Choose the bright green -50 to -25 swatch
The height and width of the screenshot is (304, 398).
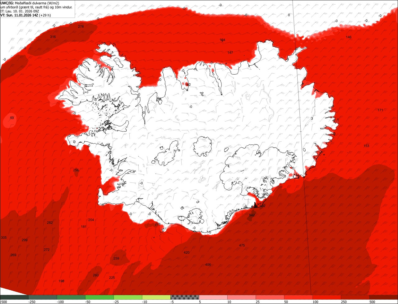99,297
